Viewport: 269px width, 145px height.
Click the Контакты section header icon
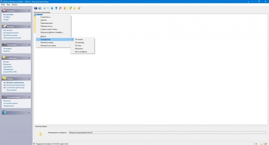pos(4,10)
